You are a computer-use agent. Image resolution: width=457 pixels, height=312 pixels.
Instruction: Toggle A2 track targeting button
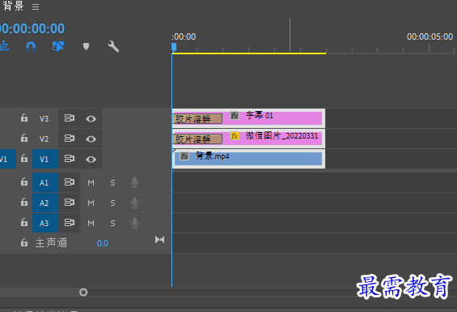point(45,203)
